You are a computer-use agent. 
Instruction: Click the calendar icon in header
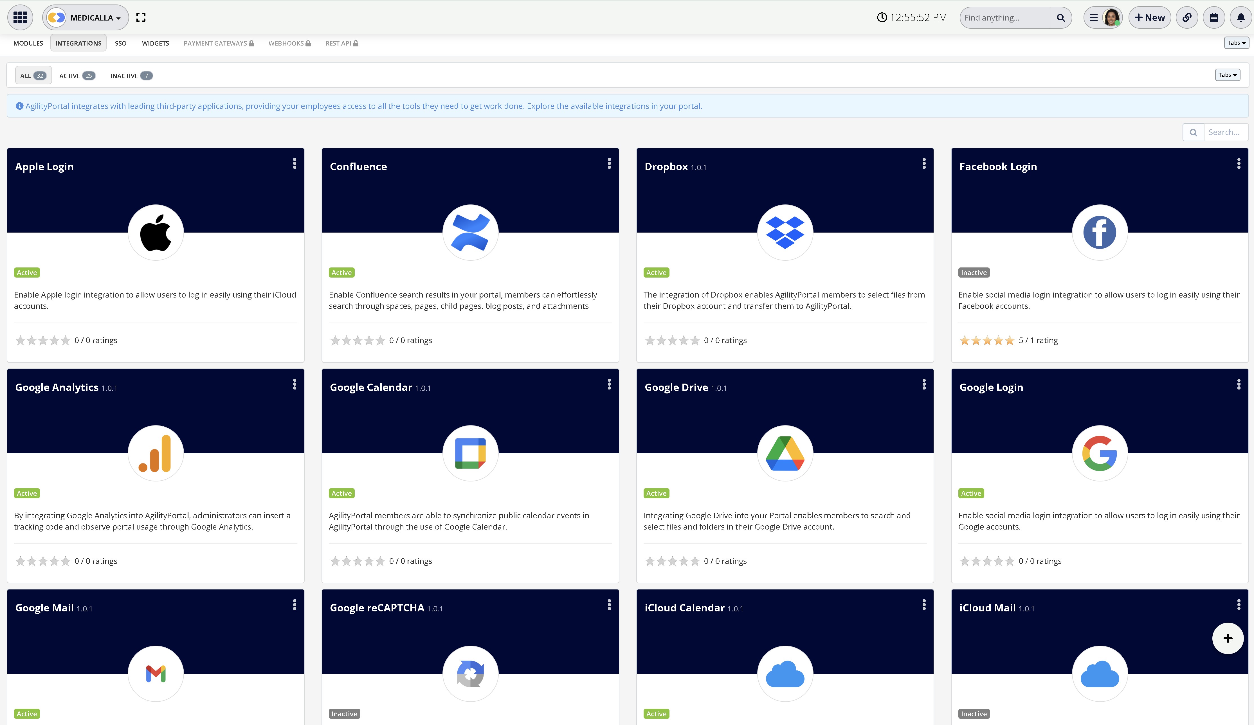(x=1214, y=17)
